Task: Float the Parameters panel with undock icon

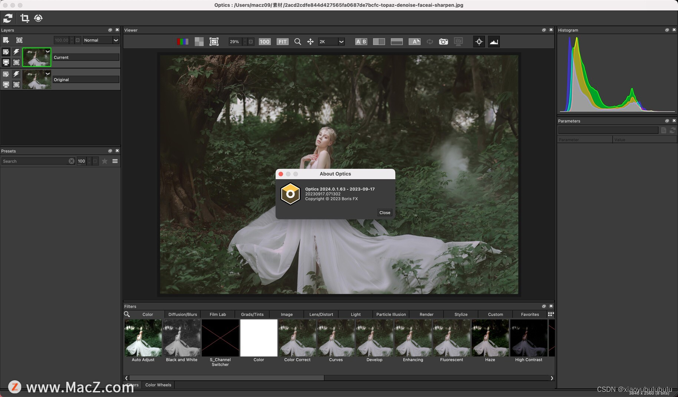Action: coord(667,121)
